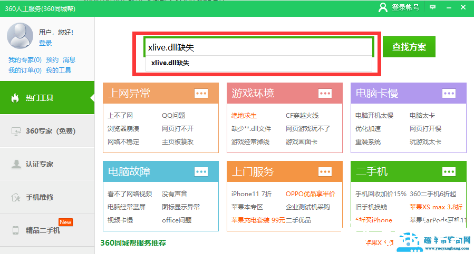This screenshot has width=474, height=254.
Task: Click the 苹果XS max 3.8折 item
Action: point(436,207)
